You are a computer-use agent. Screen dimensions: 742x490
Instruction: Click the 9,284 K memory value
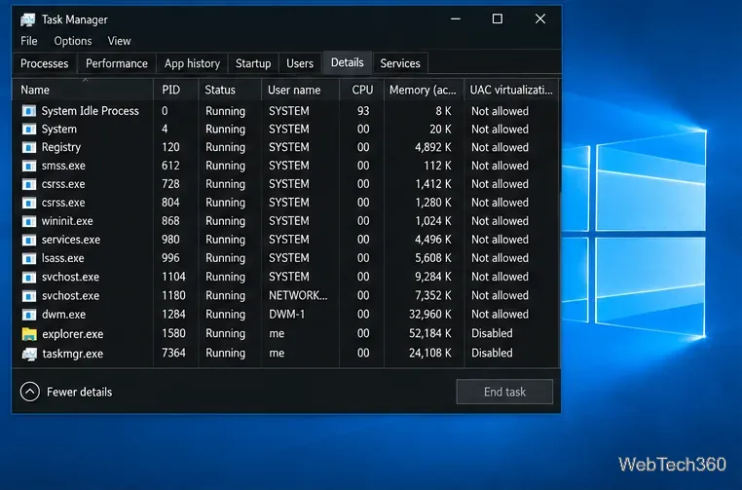(433, 277)
